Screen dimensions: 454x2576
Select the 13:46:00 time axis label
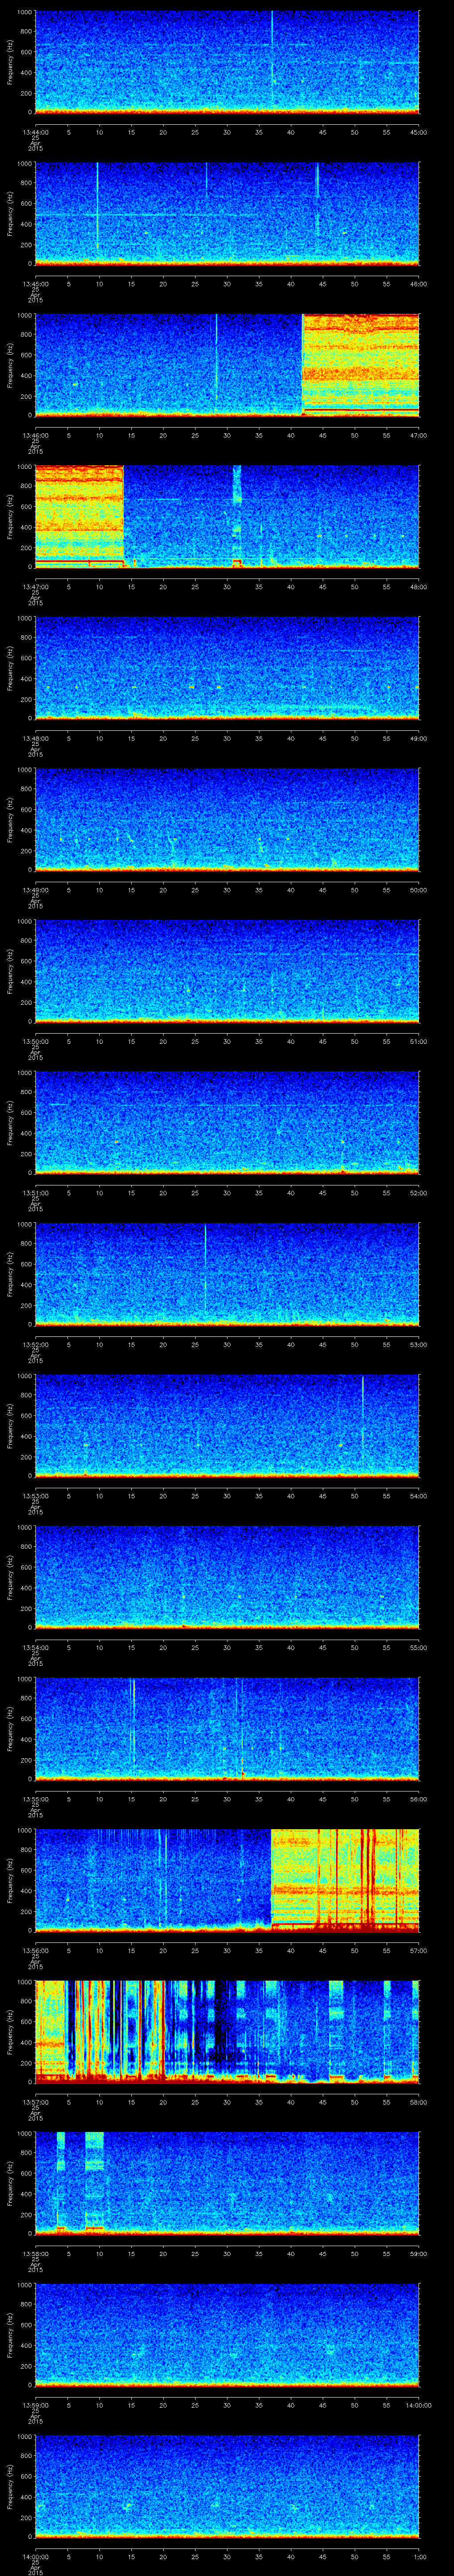point(35,435)
